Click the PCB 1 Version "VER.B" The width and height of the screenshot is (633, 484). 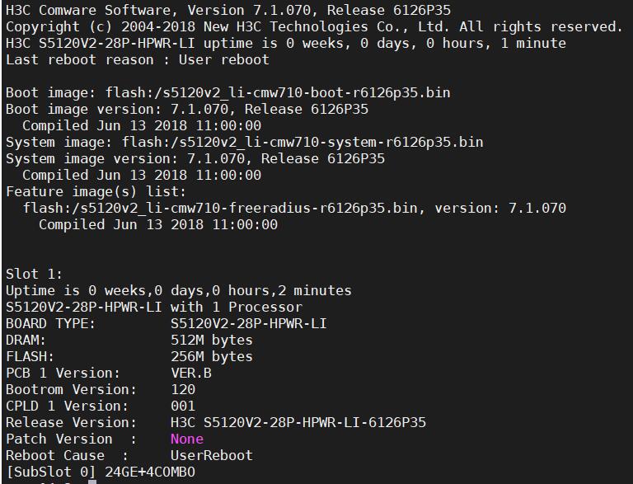(190, 373)
